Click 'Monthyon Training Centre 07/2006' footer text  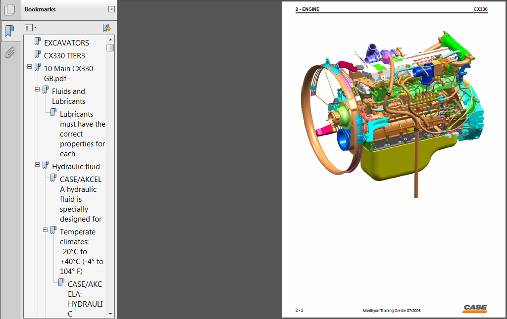[x=392, y=311]
